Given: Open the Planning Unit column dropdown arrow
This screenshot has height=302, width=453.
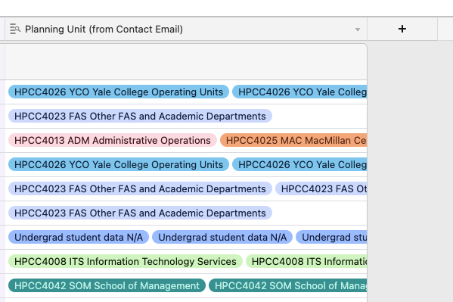Looking at the screenshot, I should (x=358, y=30).
